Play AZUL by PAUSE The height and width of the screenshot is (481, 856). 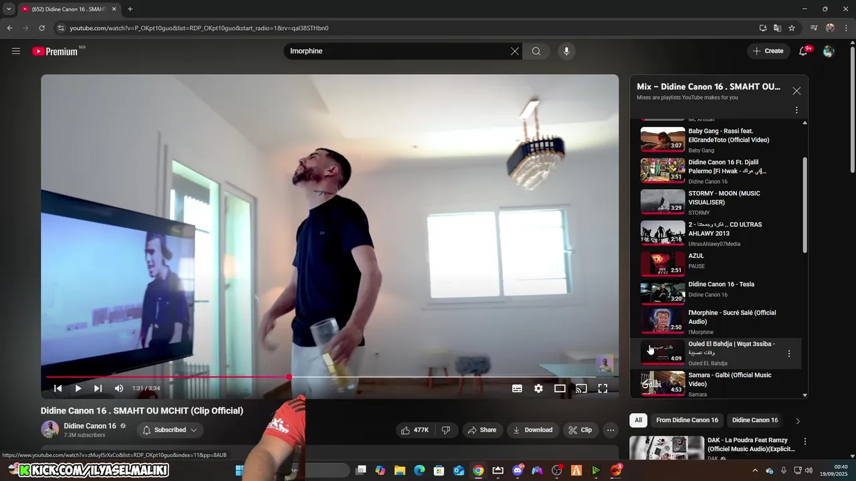click(716, 264)
